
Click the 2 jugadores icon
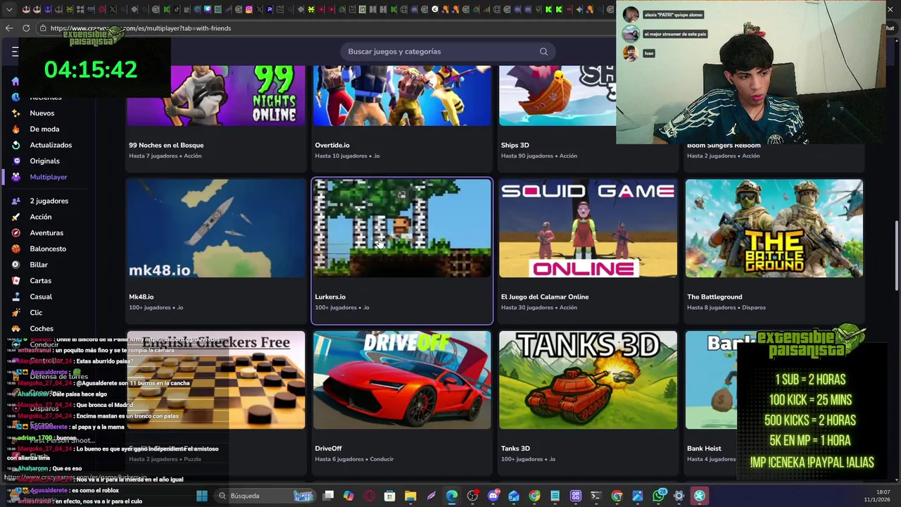click(15, 201)
